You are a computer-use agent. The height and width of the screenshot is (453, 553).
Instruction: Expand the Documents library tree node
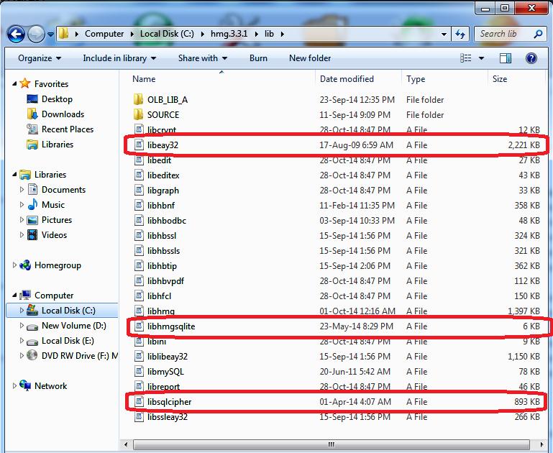click(x=22, y=190)
